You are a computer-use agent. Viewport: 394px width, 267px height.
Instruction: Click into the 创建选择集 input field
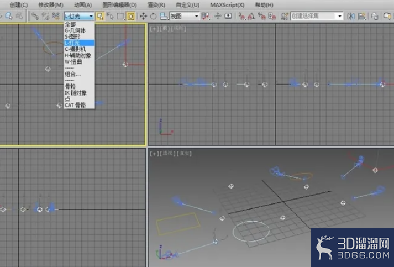pos(313,17)
